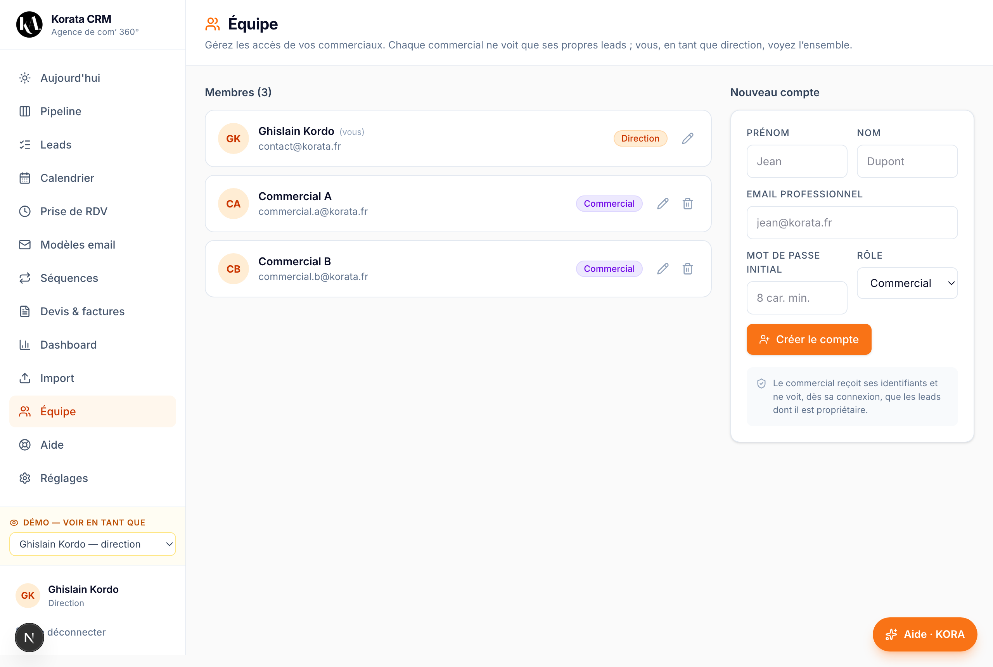Screen dimensions: 993x667
Task: Open the 'Voir en tant que' demo selector
Action: pos(92,544)
